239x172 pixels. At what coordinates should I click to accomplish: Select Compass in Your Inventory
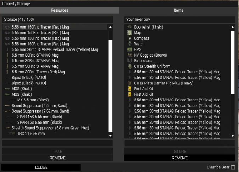click(x=177, y=38)
